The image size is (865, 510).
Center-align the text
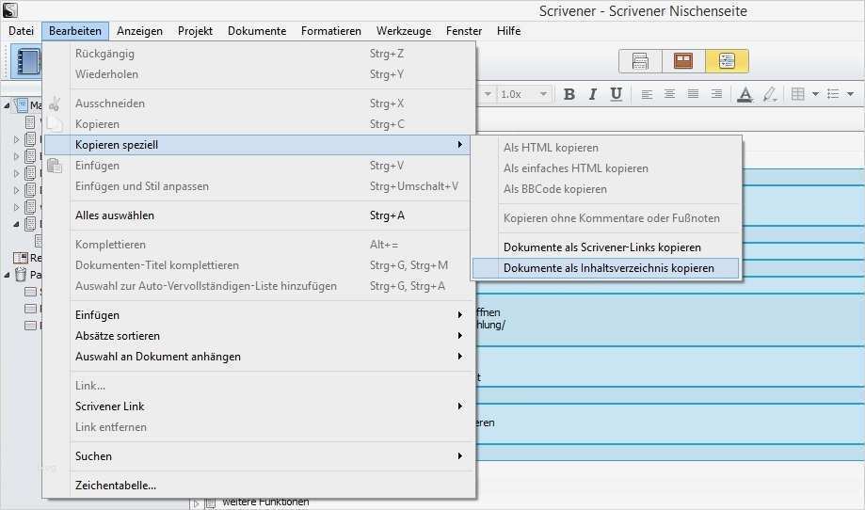coord(670,94)
